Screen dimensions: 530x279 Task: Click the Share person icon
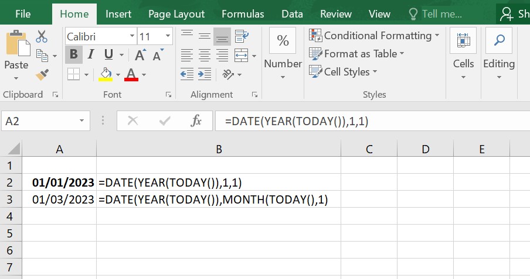(x=507, y=14)
